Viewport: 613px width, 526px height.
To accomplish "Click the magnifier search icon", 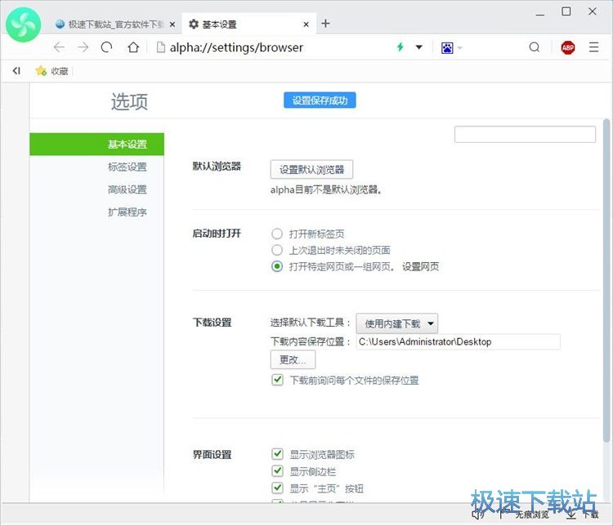I will tap(535, 47).
